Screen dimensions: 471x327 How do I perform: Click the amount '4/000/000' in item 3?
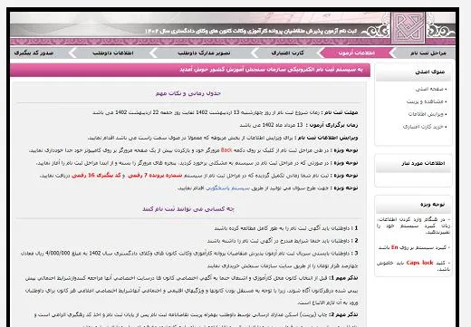tap(57, 253)
